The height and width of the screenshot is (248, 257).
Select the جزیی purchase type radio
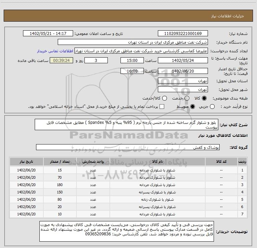(x=212, y=107)
